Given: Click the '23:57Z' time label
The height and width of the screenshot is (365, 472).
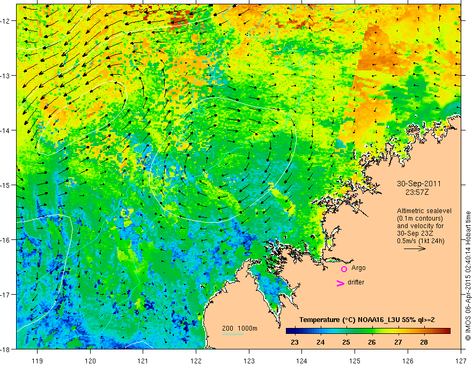Looking at the screenshot, I should point(417,192).
